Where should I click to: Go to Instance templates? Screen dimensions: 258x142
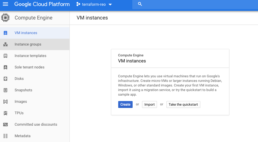pos(35,56)
